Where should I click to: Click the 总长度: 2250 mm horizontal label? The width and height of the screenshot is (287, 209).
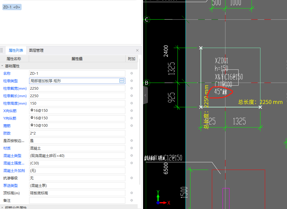(261, 102)
